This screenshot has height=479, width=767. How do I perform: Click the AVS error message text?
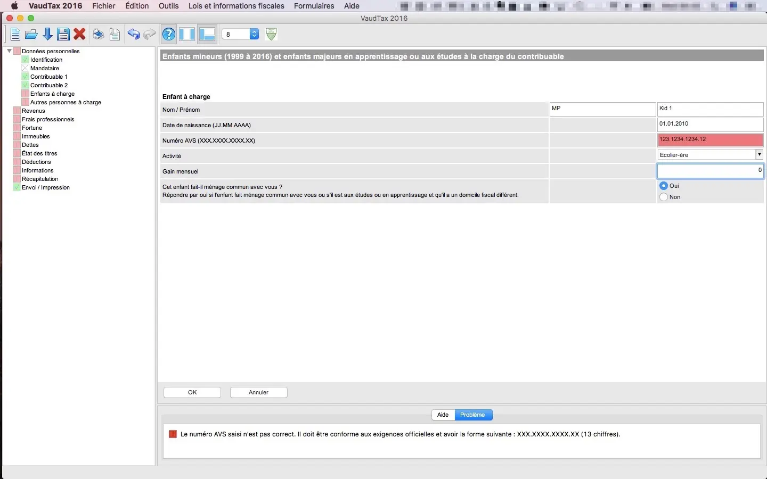point(401,434)
